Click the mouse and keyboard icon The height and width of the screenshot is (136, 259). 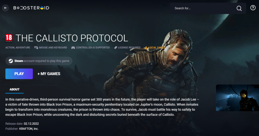[36, 47]
